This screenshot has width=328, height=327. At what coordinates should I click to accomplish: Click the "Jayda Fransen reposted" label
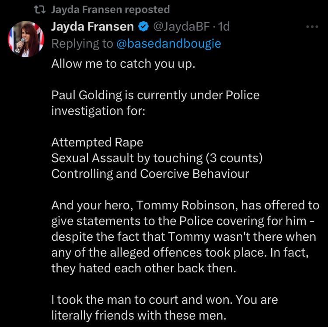[110, 9]
